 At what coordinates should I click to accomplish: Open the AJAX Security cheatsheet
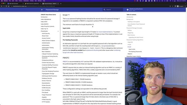46,34
